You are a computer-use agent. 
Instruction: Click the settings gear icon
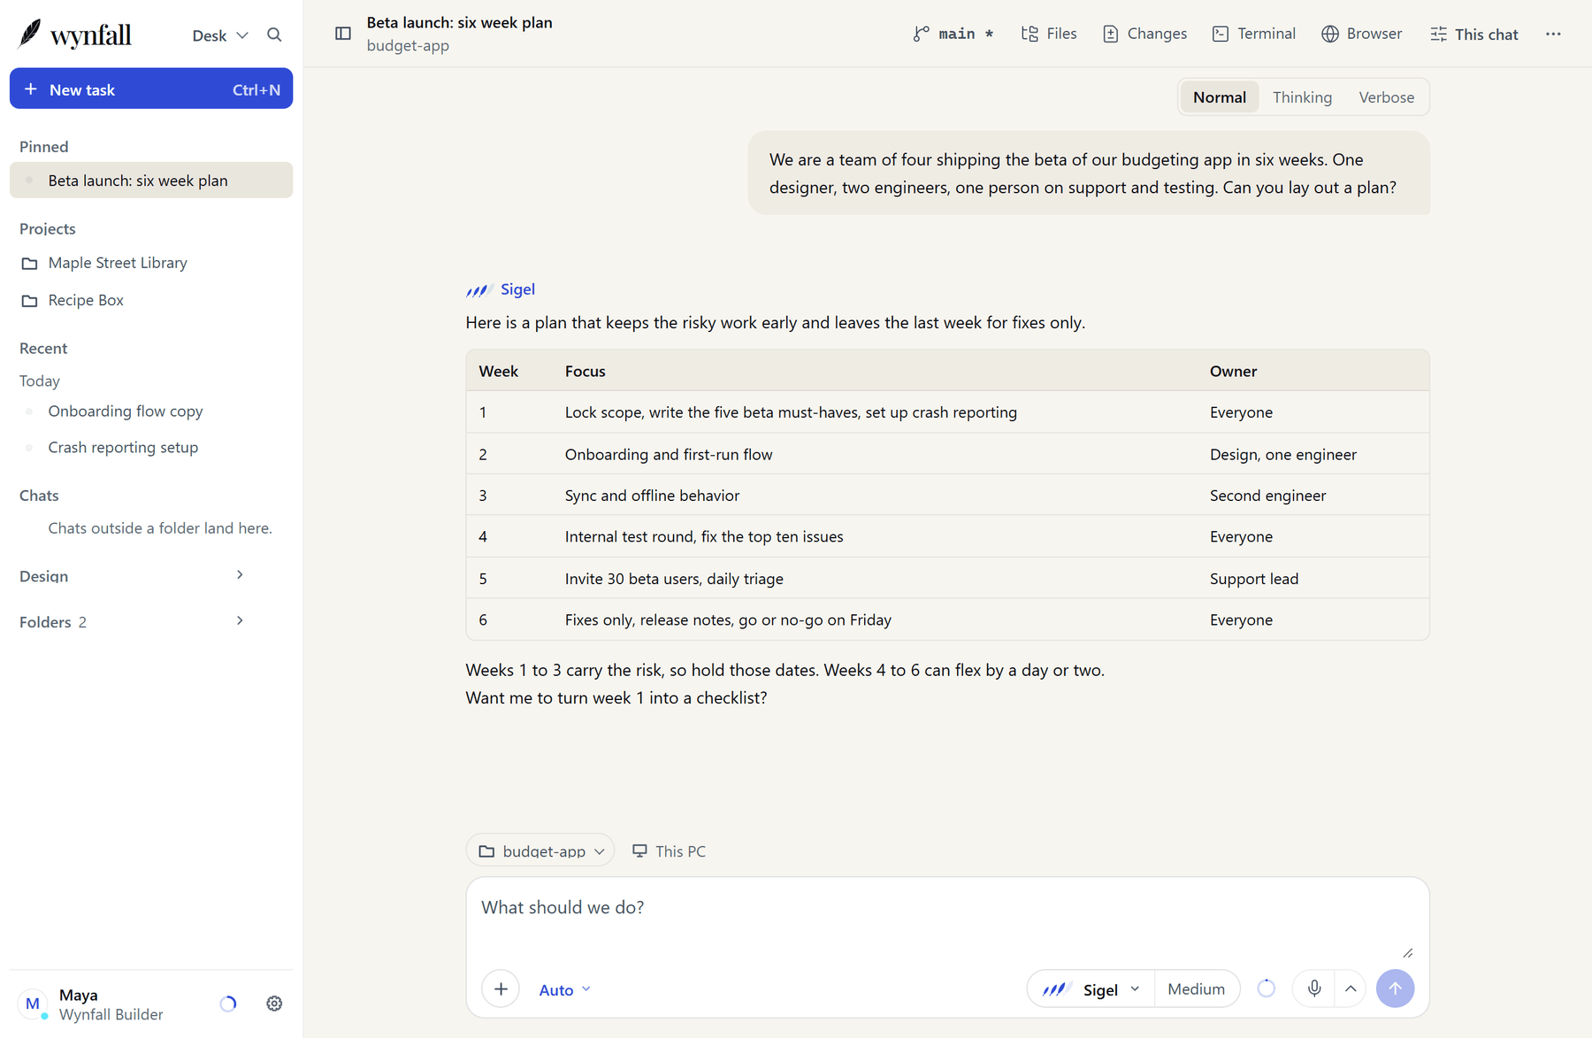[x=274, y=1003]
